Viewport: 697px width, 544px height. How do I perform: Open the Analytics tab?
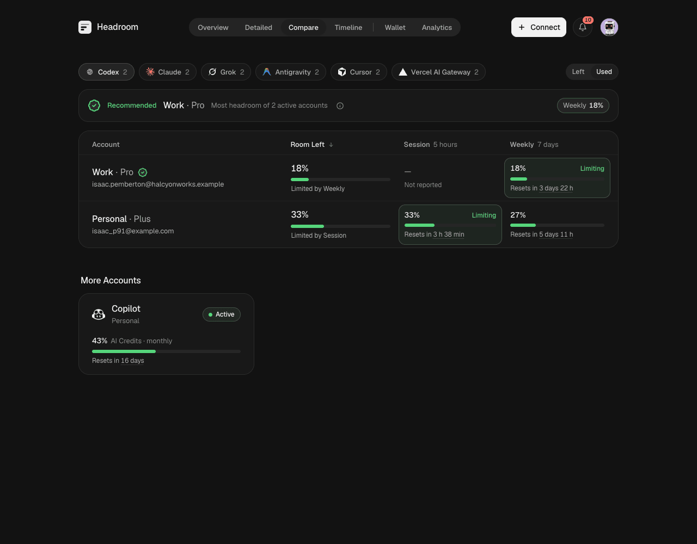(437, 27)
